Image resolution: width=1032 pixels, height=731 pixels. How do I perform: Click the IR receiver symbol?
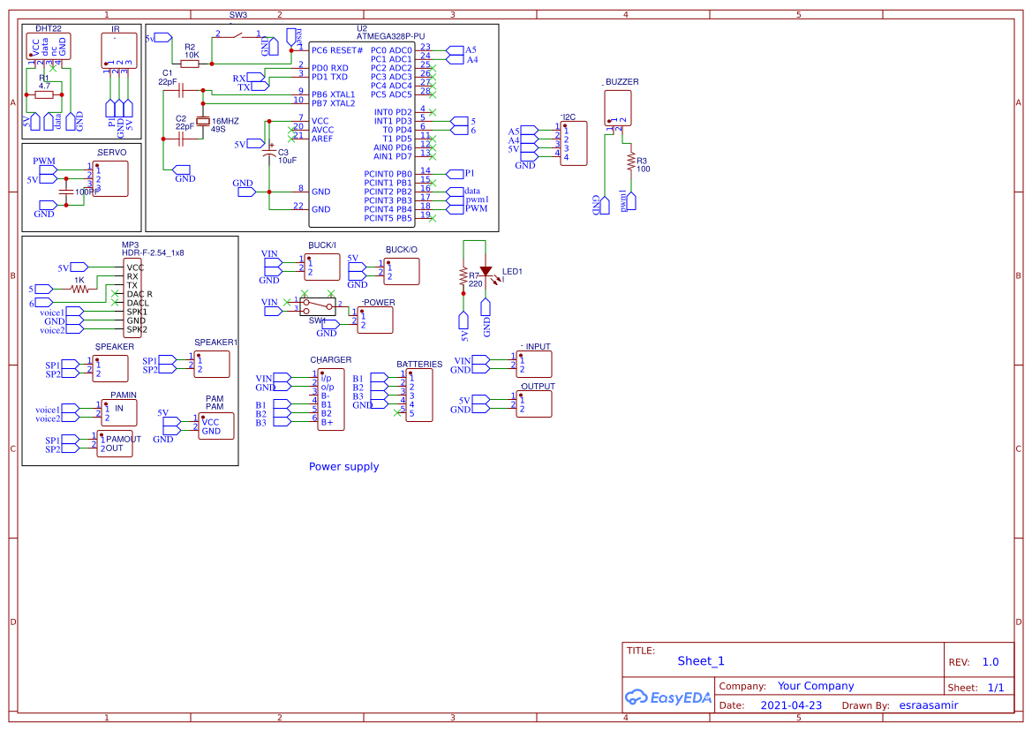click(119, 49)
